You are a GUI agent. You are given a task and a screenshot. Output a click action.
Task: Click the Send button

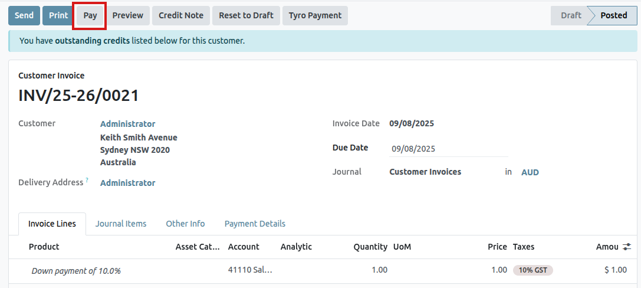[x=24, y=15]
